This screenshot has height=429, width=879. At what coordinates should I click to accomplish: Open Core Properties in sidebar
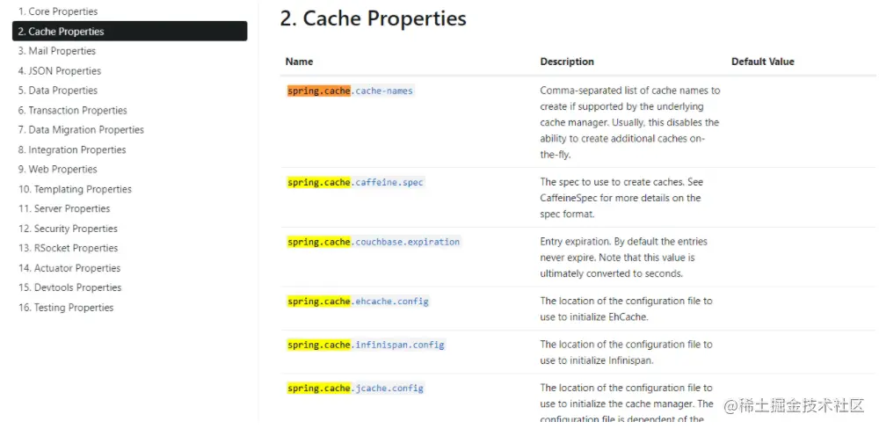[x=58, y=11]
